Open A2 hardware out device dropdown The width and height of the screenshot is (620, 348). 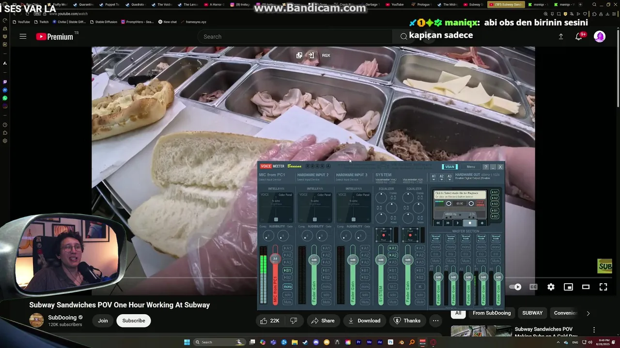coord(441,177)
